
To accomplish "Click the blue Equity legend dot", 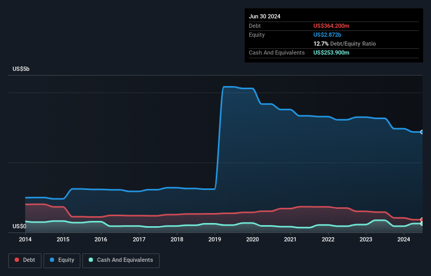I will click(52, 260).
